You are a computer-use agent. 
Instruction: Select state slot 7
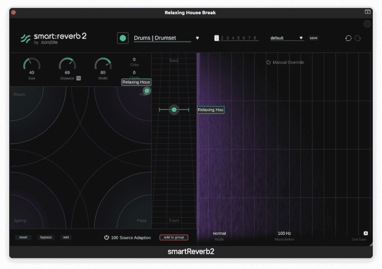click(249, 38)
